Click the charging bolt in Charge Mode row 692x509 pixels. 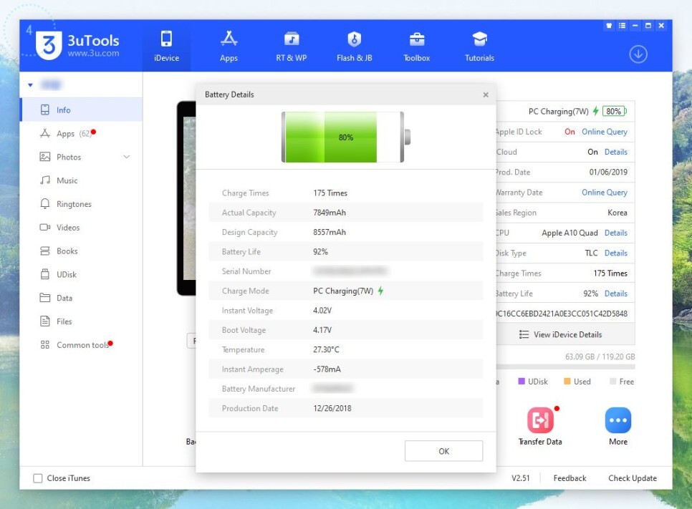click(380, 291)
